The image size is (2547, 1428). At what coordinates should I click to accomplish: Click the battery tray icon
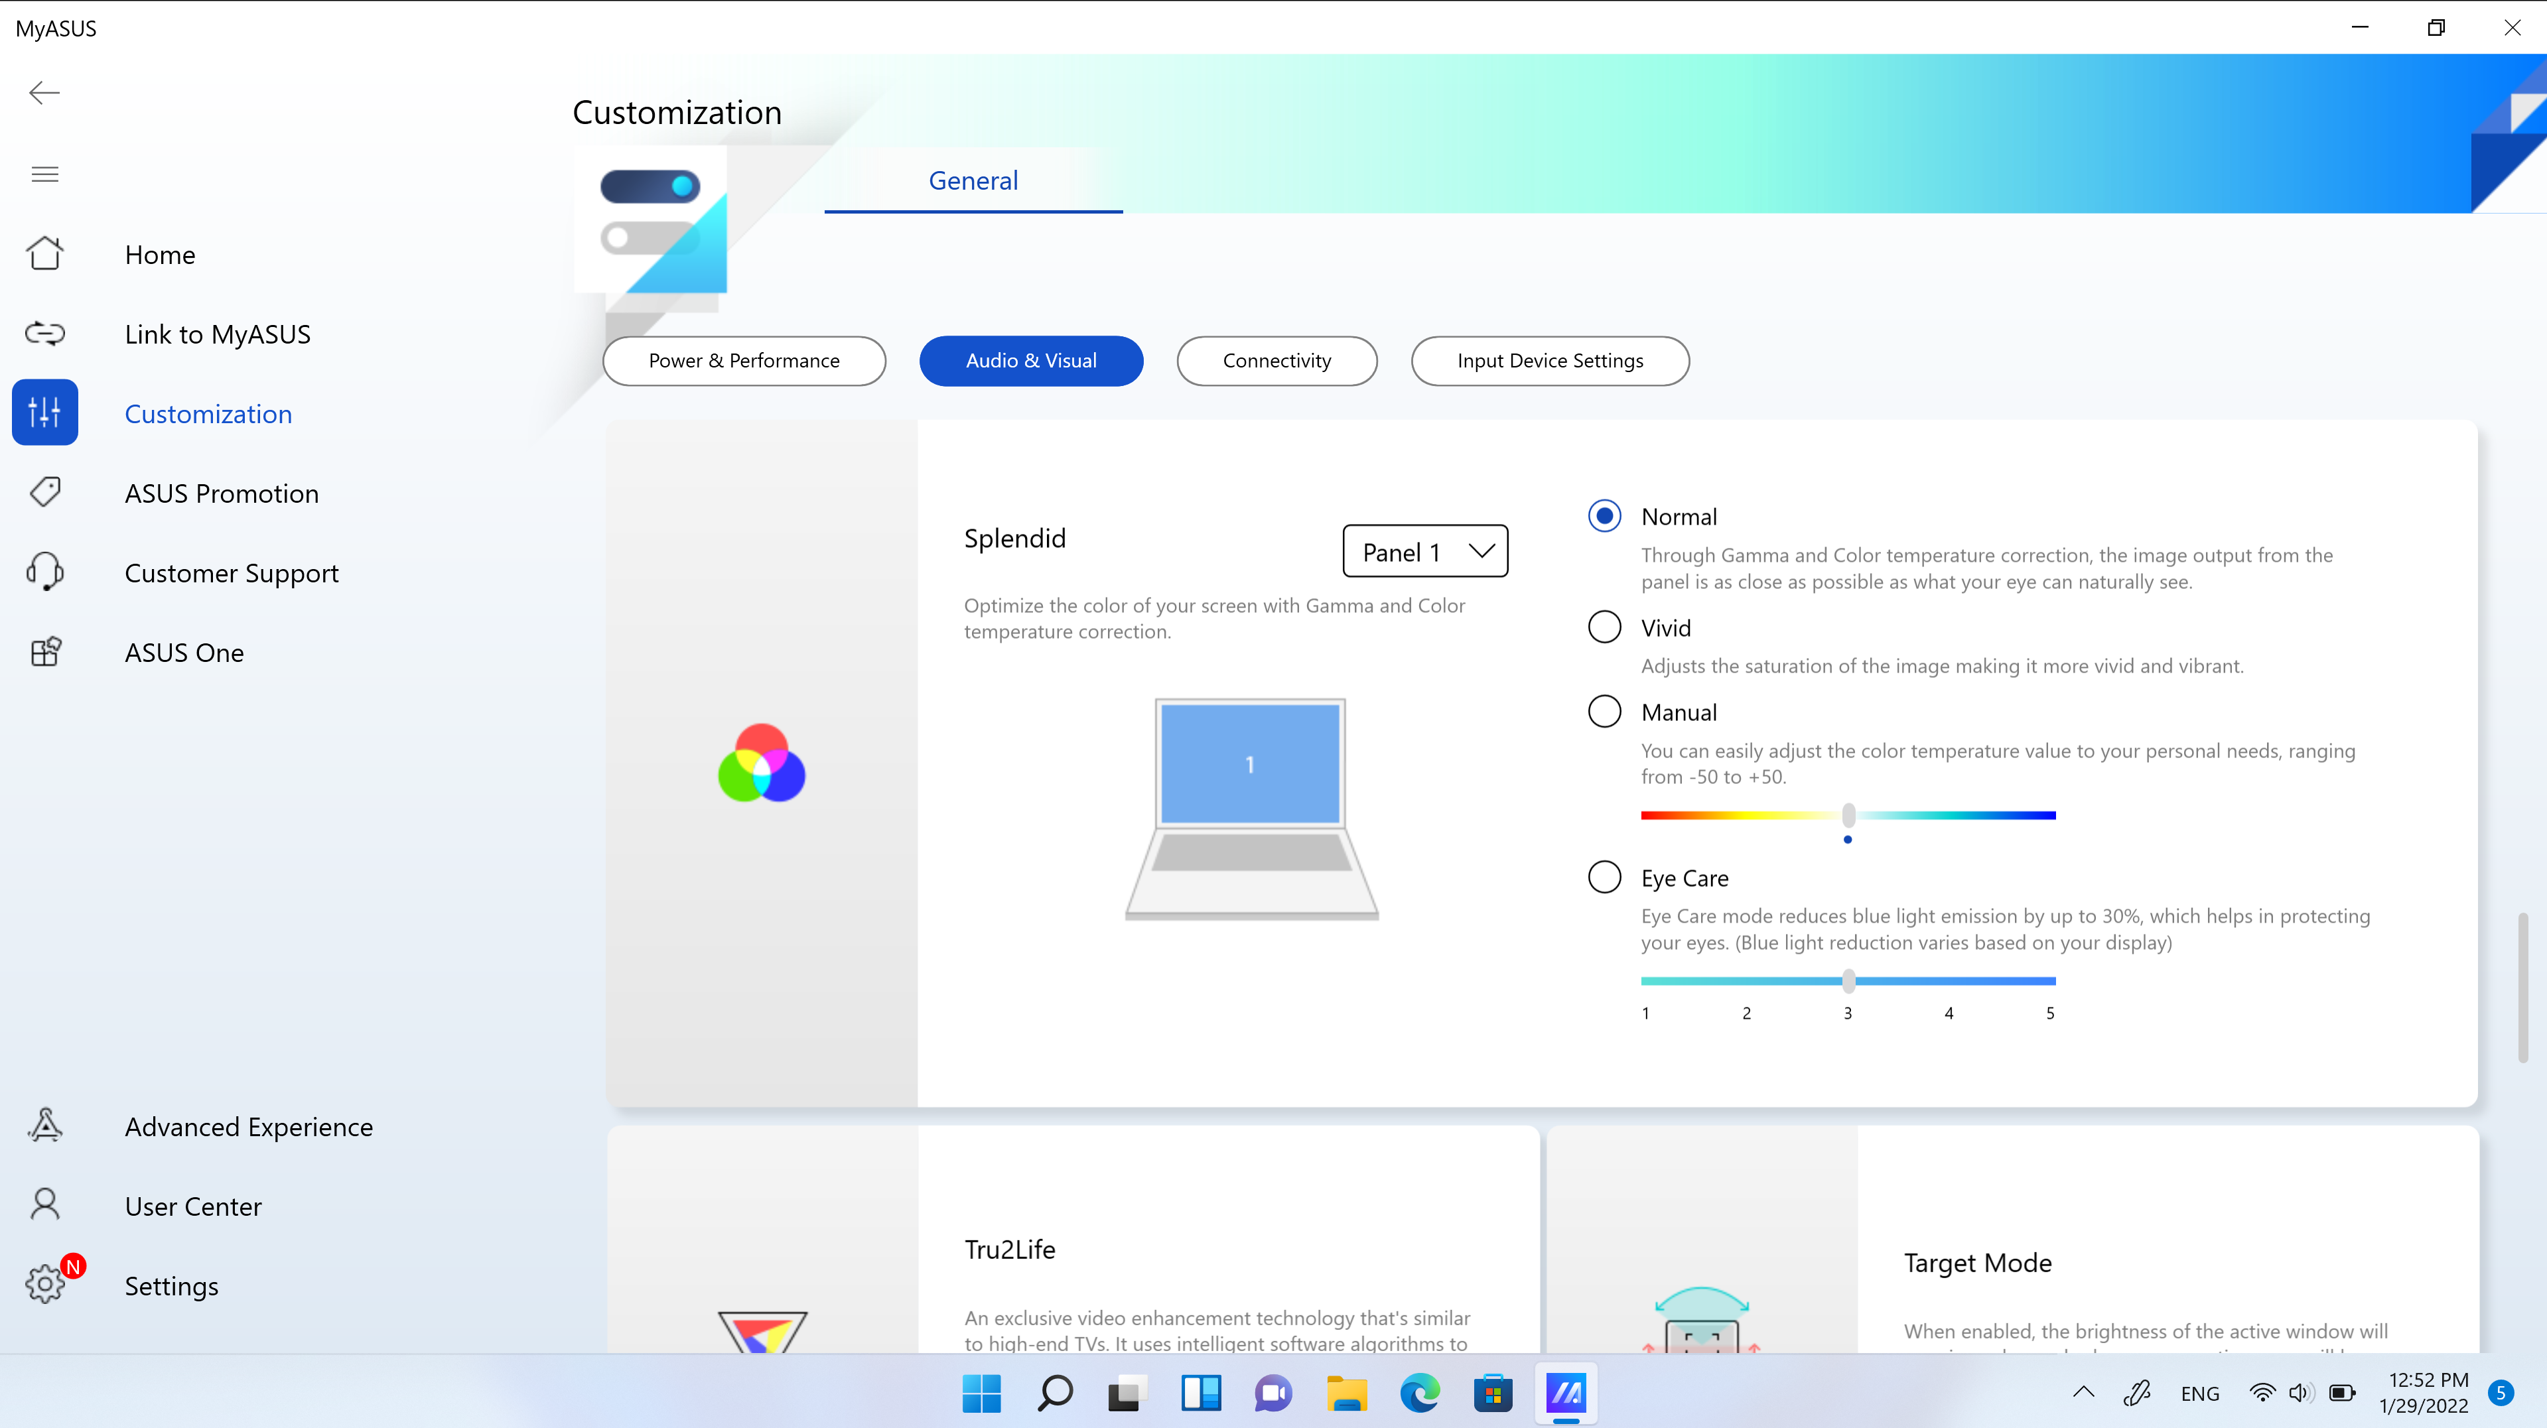[2343, 1394]
